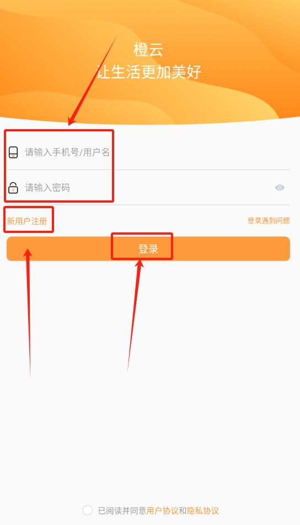Focus the 请输入密码 password field
The image size is (300, 525).
pos(148,188)
